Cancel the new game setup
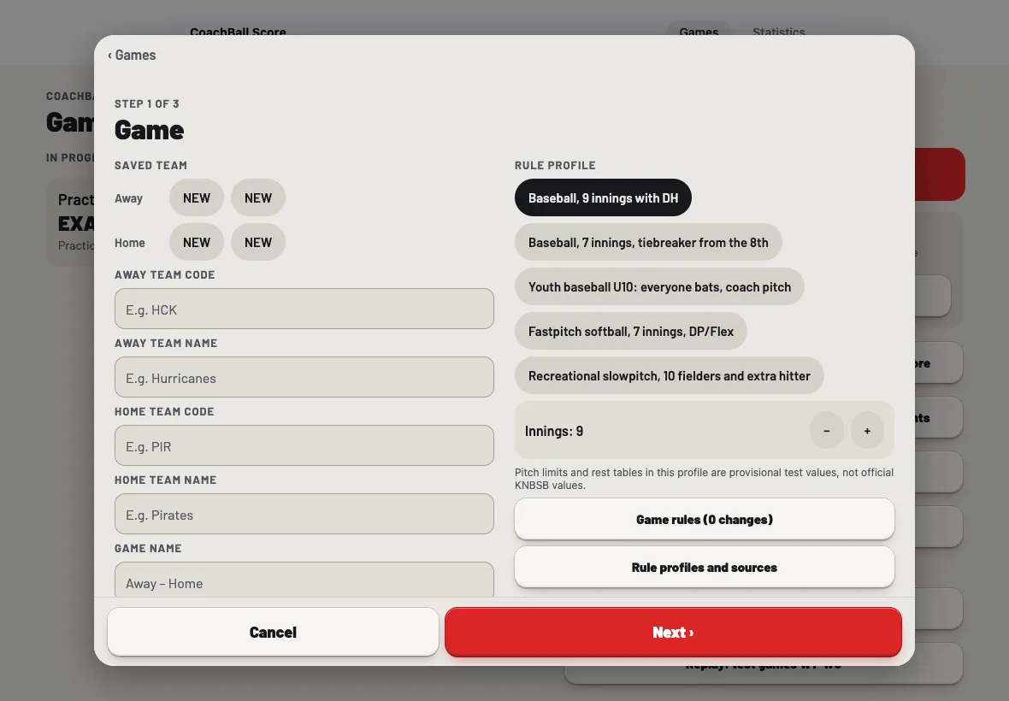1009x701 pixels. pyautogui.click(x=273, y=633)
